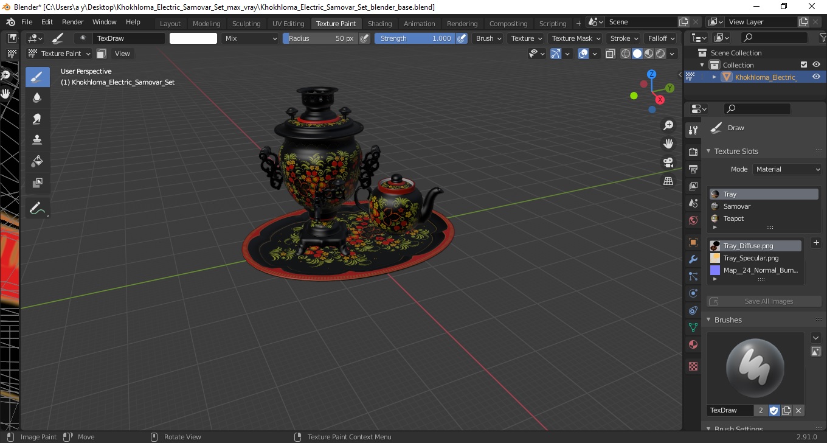Open the File menu

(27, 22)
